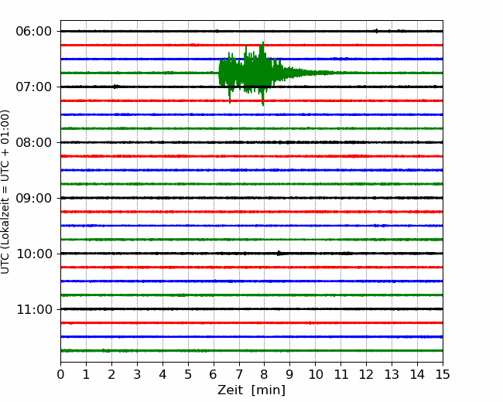Image resolution: width=503 pixels, height=402 pixels.
Task: Click the x-axis tick label 14
Action: pos(417,374)
